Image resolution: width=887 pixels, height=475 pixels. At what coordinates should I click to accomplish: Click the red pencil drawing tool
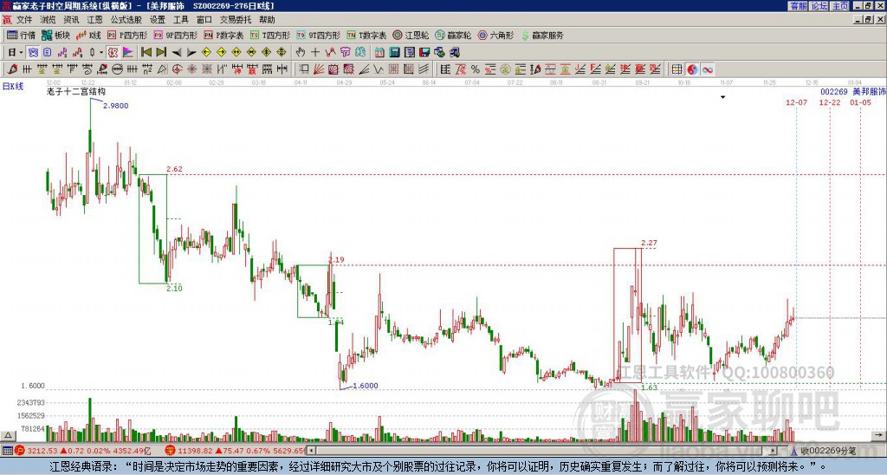tap(11, 69)
